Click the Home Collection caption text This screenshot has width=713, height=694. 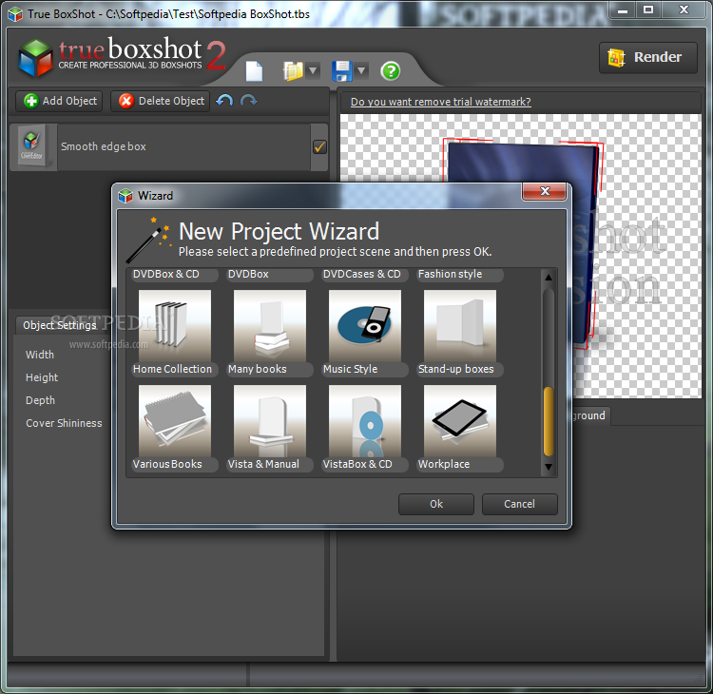point(172,369)
